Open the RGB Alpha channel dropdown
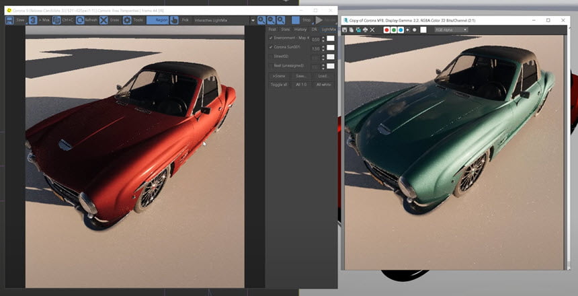 click(x=451, y=30)
